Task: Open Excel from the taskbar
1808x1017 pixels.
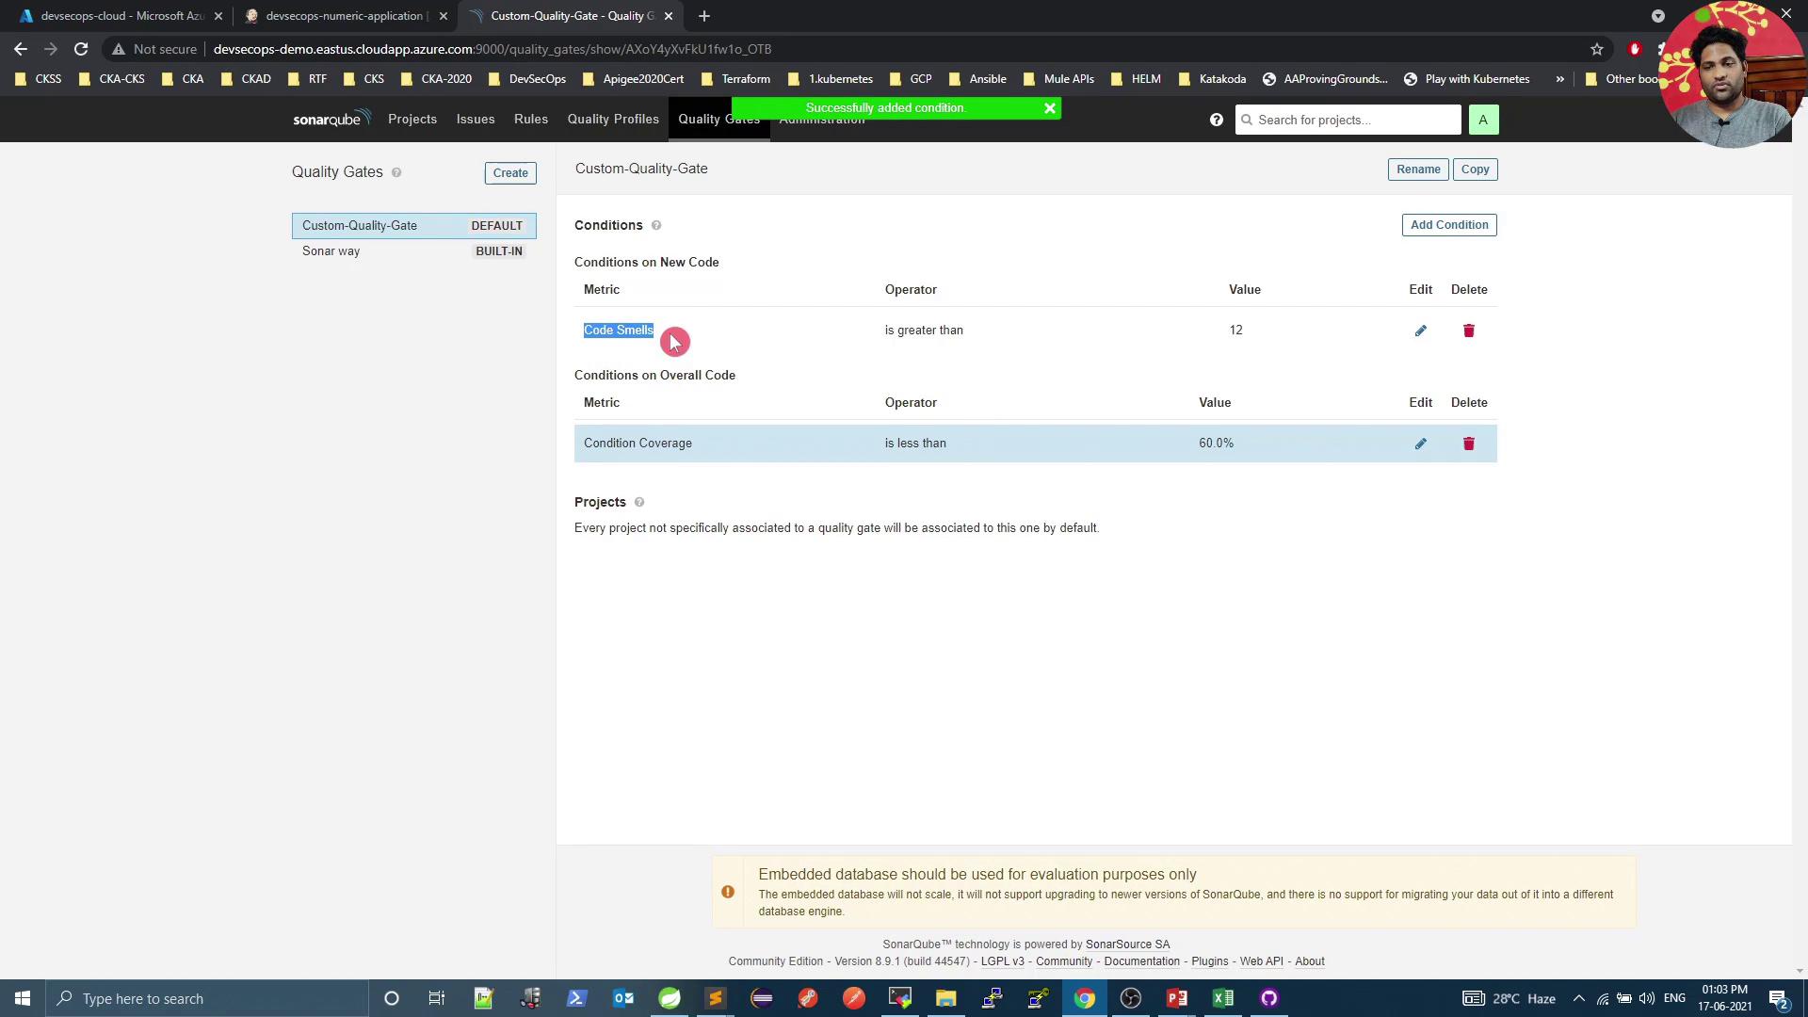Action: pyautogui.click(x=1222, y=998)
